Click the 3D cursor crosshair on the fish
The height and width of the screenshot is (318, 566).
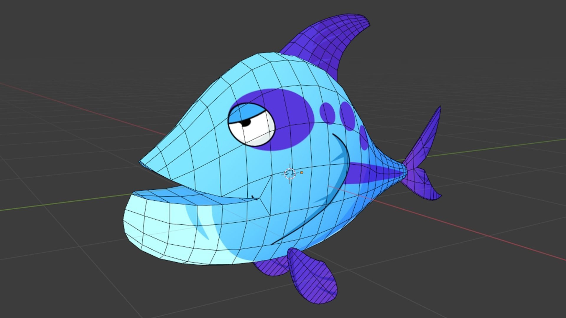point(290,173)
